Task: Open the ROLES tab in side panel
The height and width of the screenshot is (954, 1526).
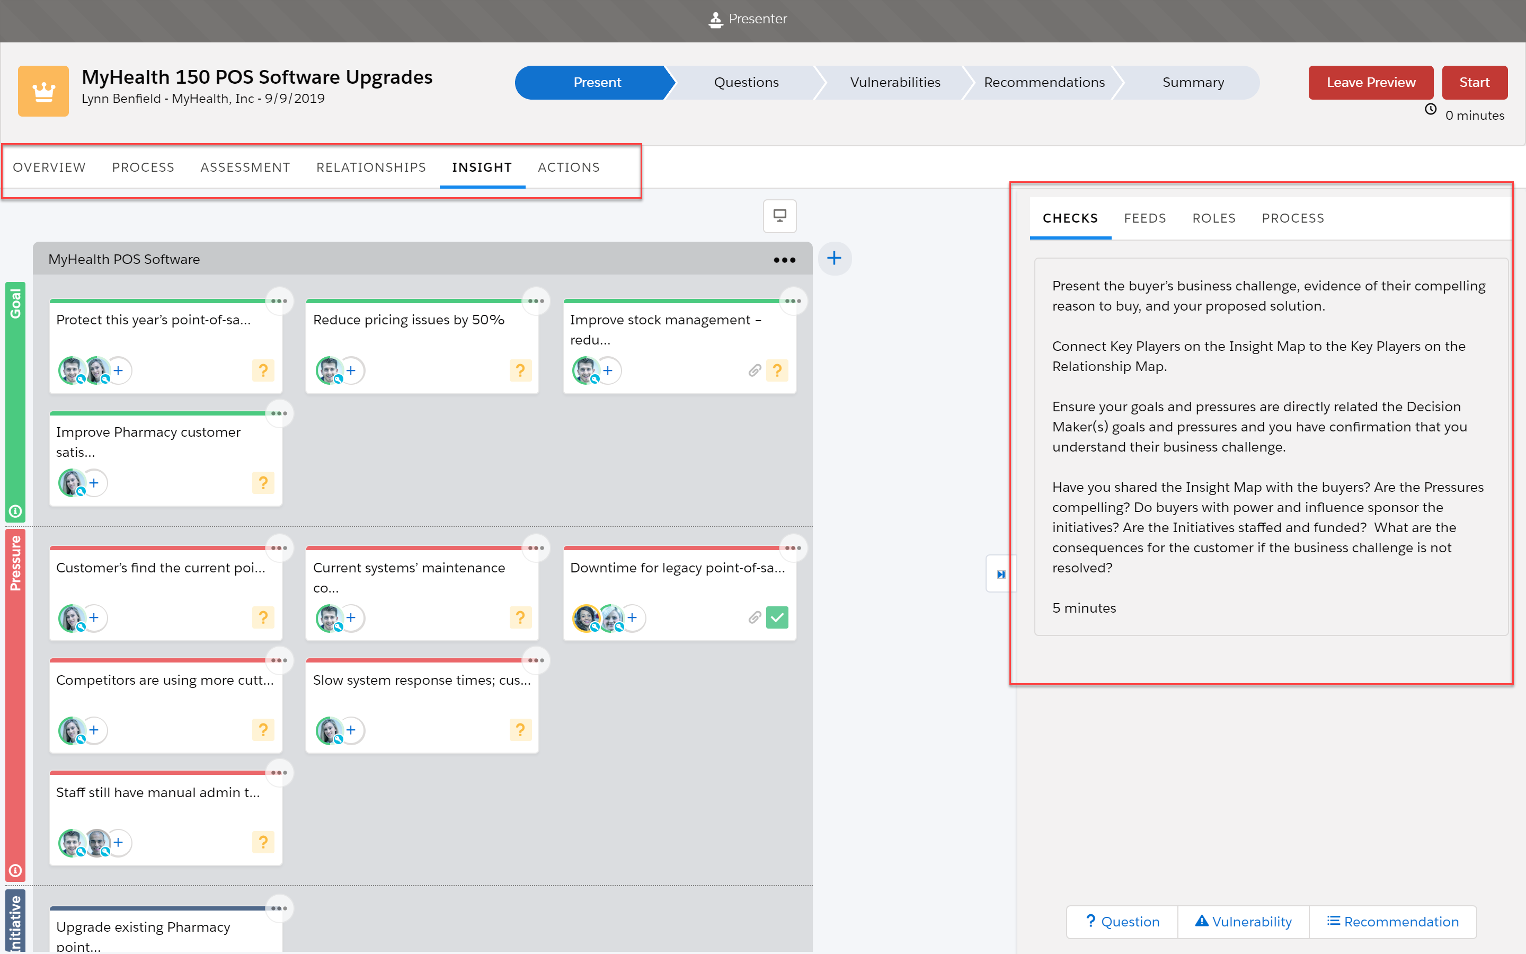Action: (x=1214, y=218)
